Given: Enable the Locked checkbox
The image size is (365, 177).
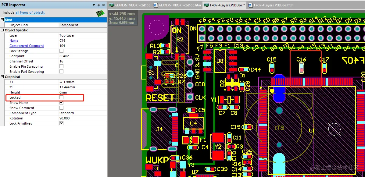Looking at the screenshot, I should click(62, 97).
